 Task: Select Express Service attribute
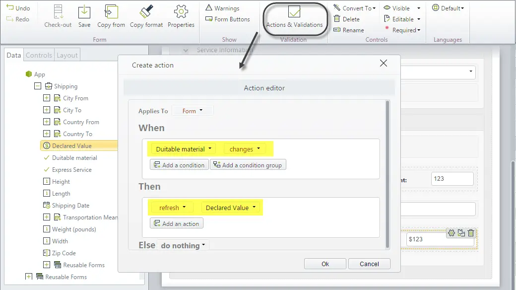pyautogui.click(x=67, y=169)
